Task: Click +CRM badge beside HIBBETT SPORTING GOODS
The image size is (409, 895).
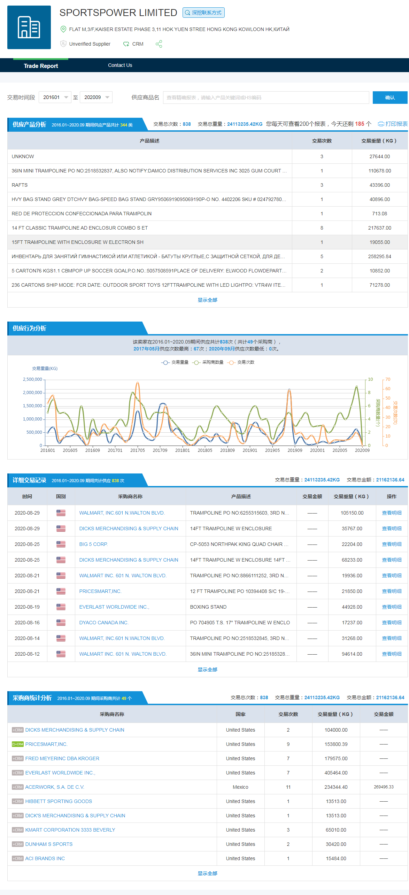Action: point(18,801)
